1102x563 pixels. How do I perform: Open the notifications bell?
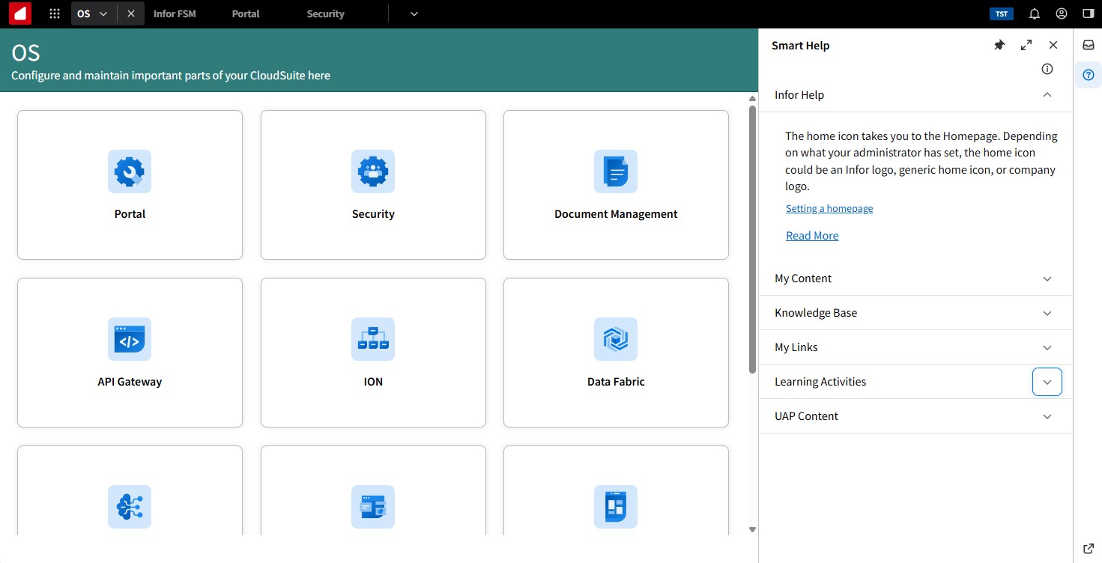coord(1035,13)
